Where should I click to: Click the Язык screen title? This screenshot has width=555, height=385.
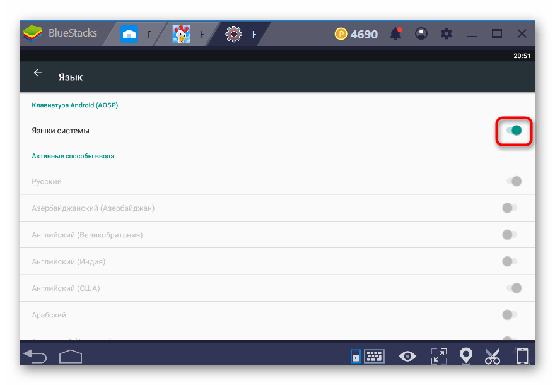point(71,77)
